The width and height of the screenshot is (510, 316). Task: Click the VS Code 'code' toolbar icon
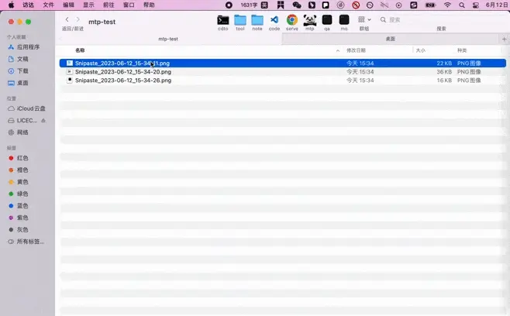pos(274,20)
